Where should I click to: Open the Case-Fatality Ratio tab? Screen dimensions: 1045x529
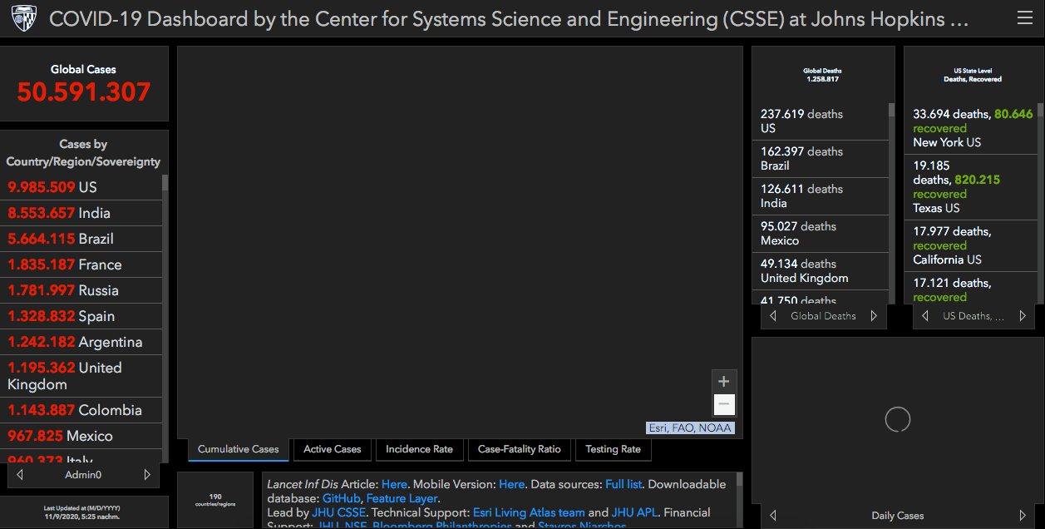520,449
